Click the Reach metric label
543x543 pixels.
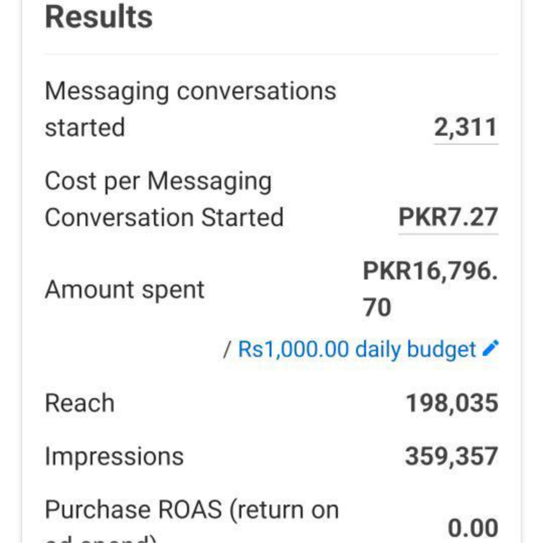[80, 403]
